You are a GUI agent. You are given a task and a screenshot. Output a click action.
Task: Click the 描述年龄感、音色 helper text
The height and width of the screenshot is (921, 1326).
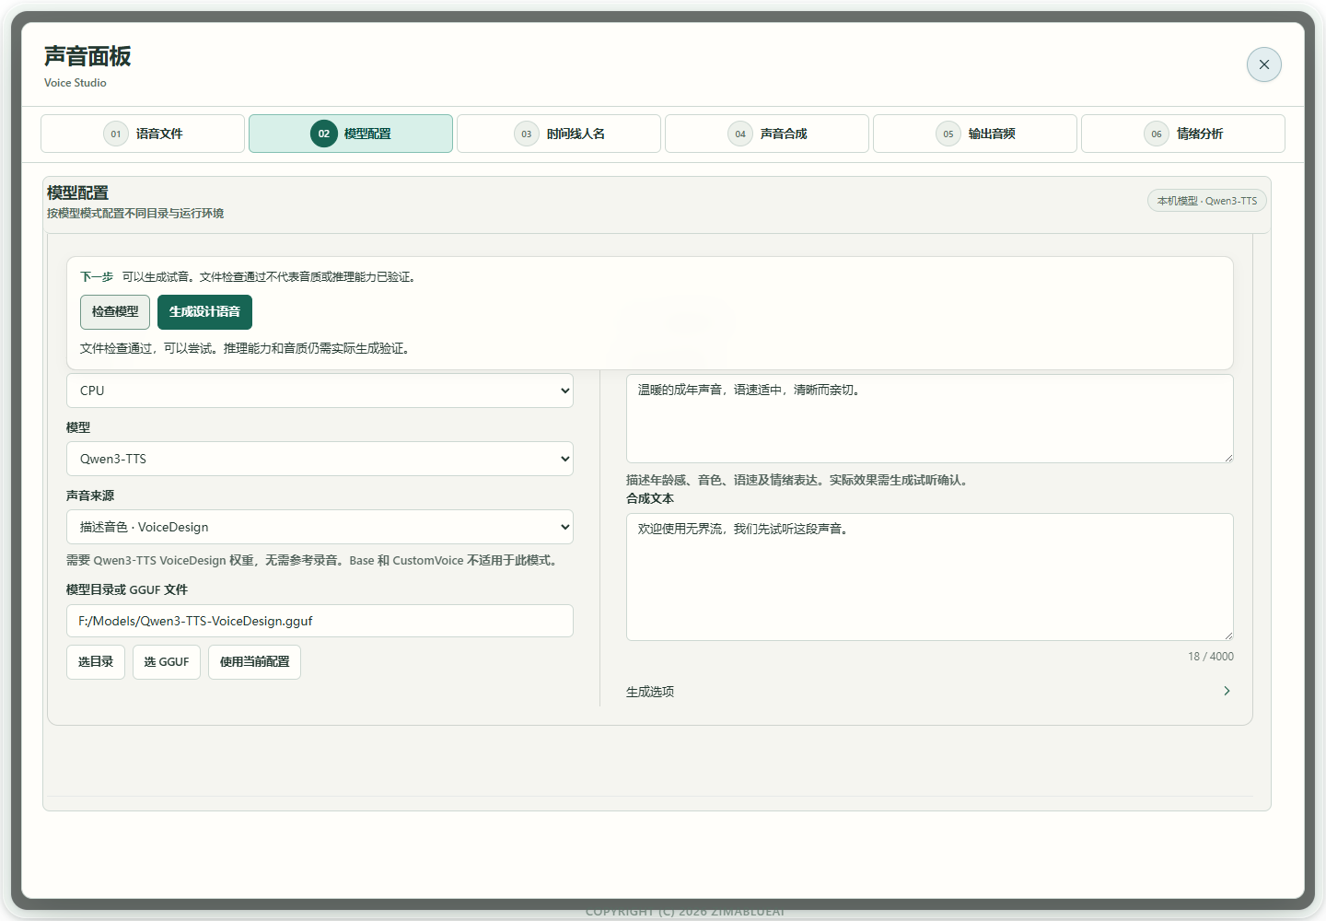(x=798, y=480)
